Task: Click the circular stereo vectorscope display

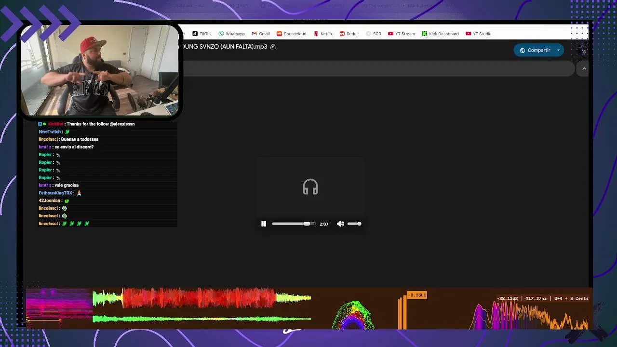Action: pyautogui.click(x=353, y=316)
